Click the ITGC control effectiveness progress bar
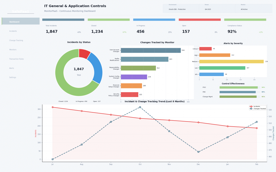276x172 pixels. click(x=239, y=87)
